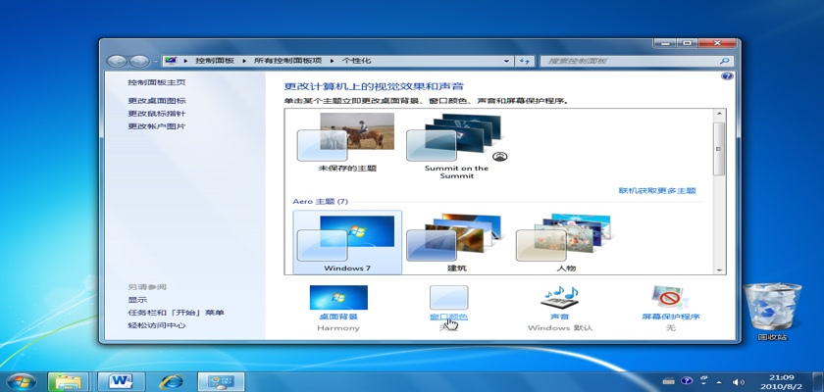Click the Windows Start button
The height and width of the screenshot is (392, 824).
tap(22, 380)
